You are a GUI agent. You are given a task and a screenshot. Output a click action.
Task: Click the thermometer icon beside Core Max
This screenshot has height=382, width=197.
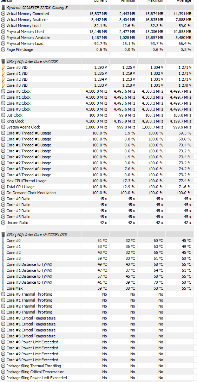(x=3, y=288)
